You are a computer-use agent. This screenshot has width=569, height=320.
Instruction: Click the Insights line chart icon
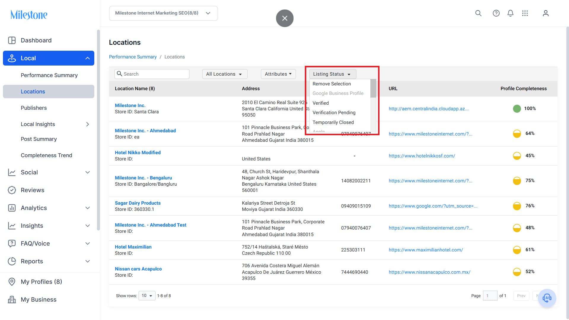pos(12,226)
